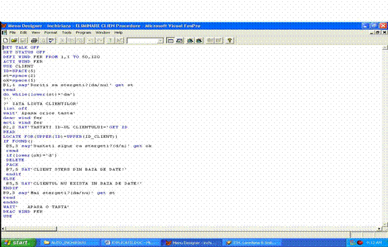Click the Open folder toolbar icon

(x=14, y=40)
